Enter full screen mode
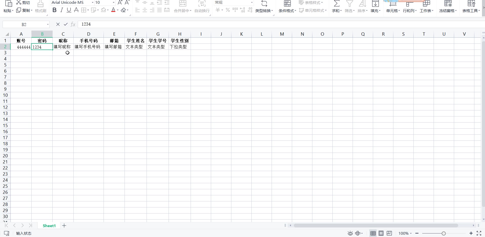485x237 pixels. [x=479, y=233]
